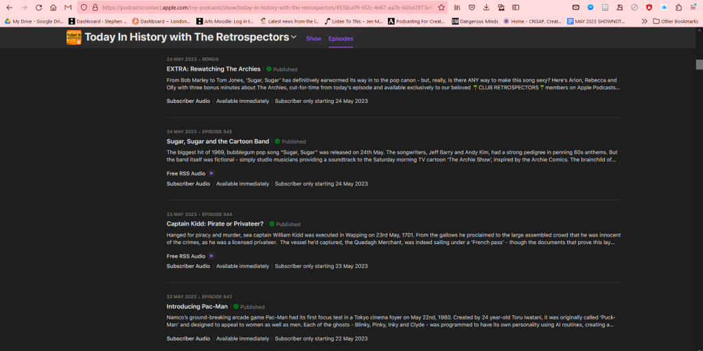The image size is (703, 351).
Task: Go back with the browser back arrow
Action: (10, 8)
